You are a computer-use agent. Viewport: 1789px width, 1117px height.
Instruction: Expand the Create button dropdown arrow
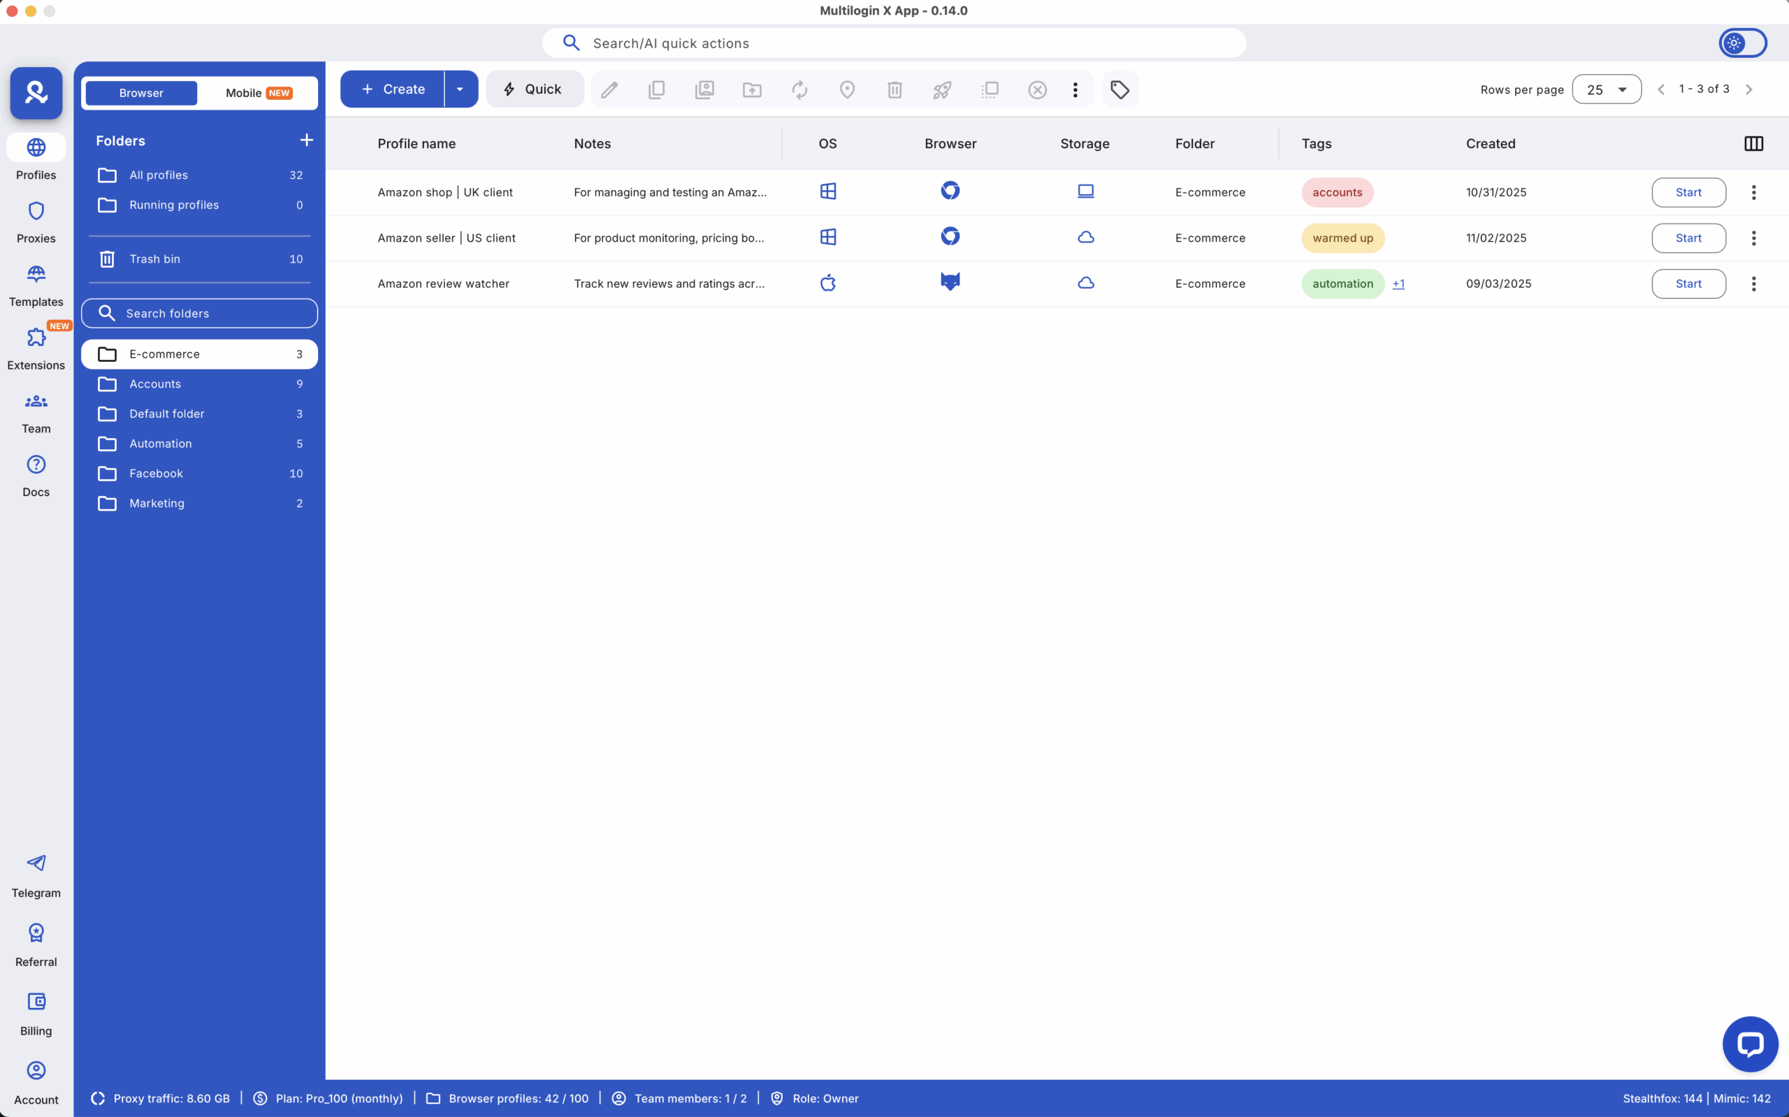point(460,89)
